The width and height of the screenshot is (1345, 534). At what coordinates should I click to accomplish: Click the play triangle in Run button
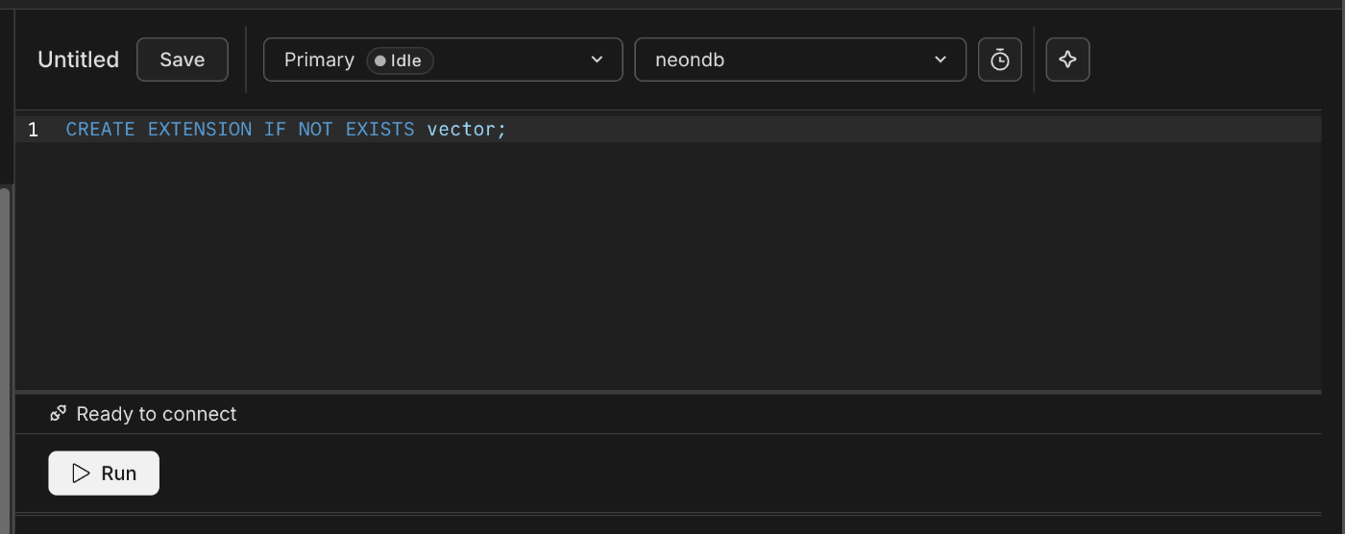(81, 473)
